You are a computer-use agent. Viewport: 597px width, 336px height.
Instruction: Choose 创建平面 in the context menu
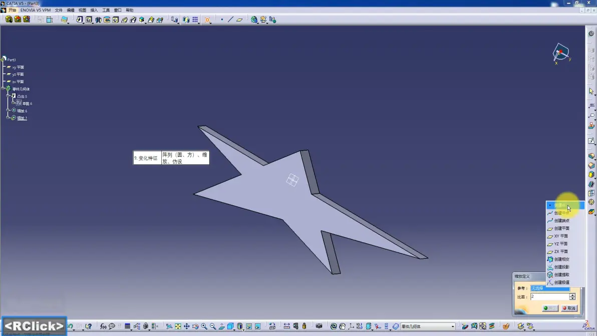pyautogui.click(x=565, y=228)
